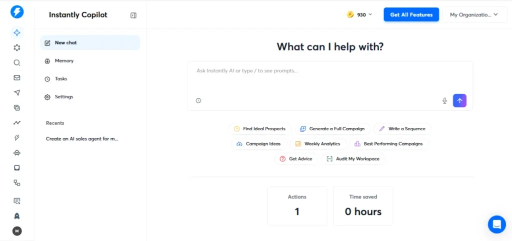Open the connected squares workflow icon
This screenshot has height=241, width=512.
coord(17,183)
